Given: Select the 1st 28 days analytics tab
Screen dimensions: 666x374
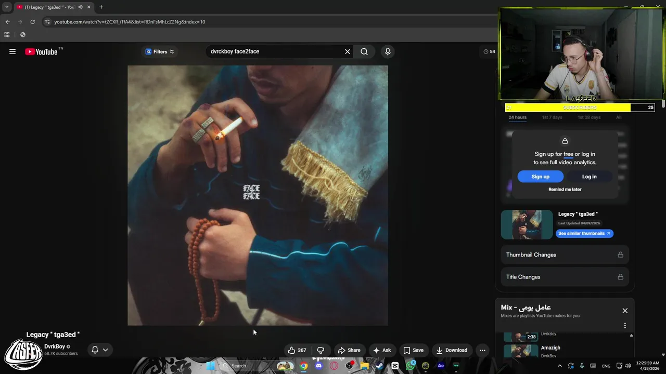Looking at the screenshot, I should point(589,117).
